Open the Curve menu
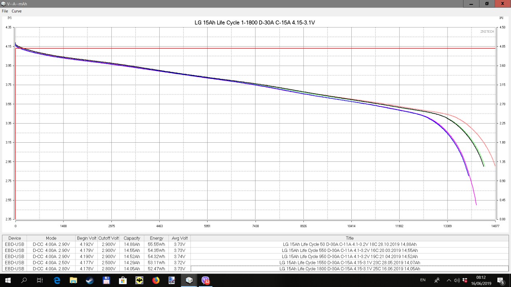The image size is (511, 287). click(16, 11)
